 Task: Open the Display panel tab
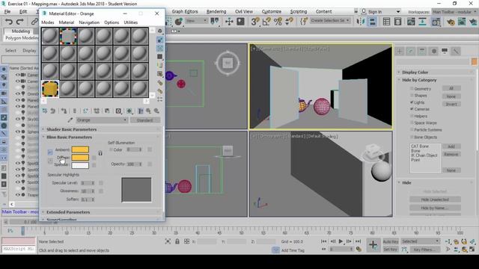point(445,51)
